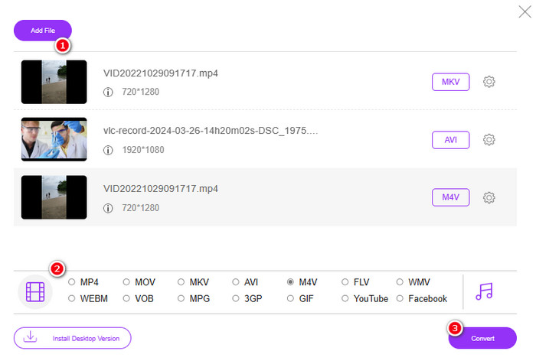Screen dimensions: 536x364
Task: Pick the YouTube format preset
Action: [x=345, y=298]
